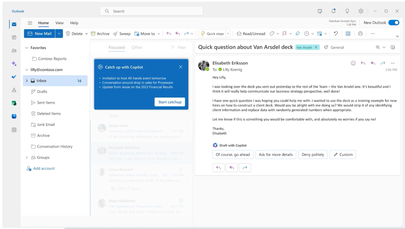
Task: Toggle the New Outlook switch
Action: (x=394, y=23)
